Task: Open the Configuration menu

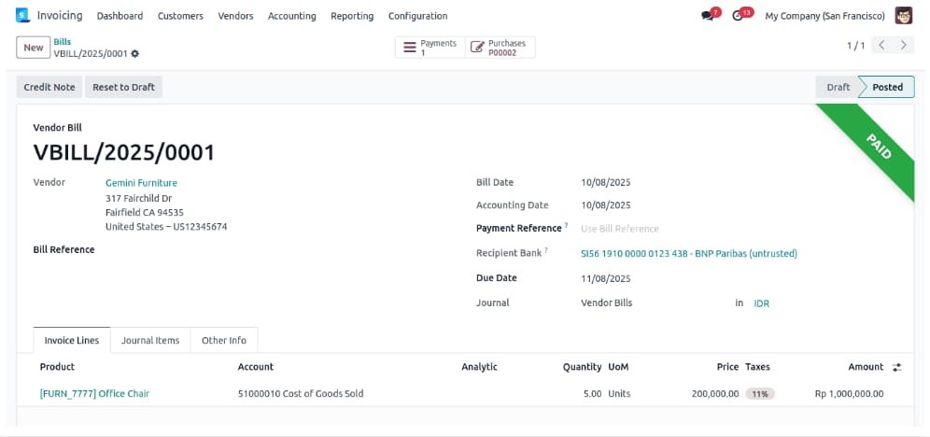Action: pos(417,16)
